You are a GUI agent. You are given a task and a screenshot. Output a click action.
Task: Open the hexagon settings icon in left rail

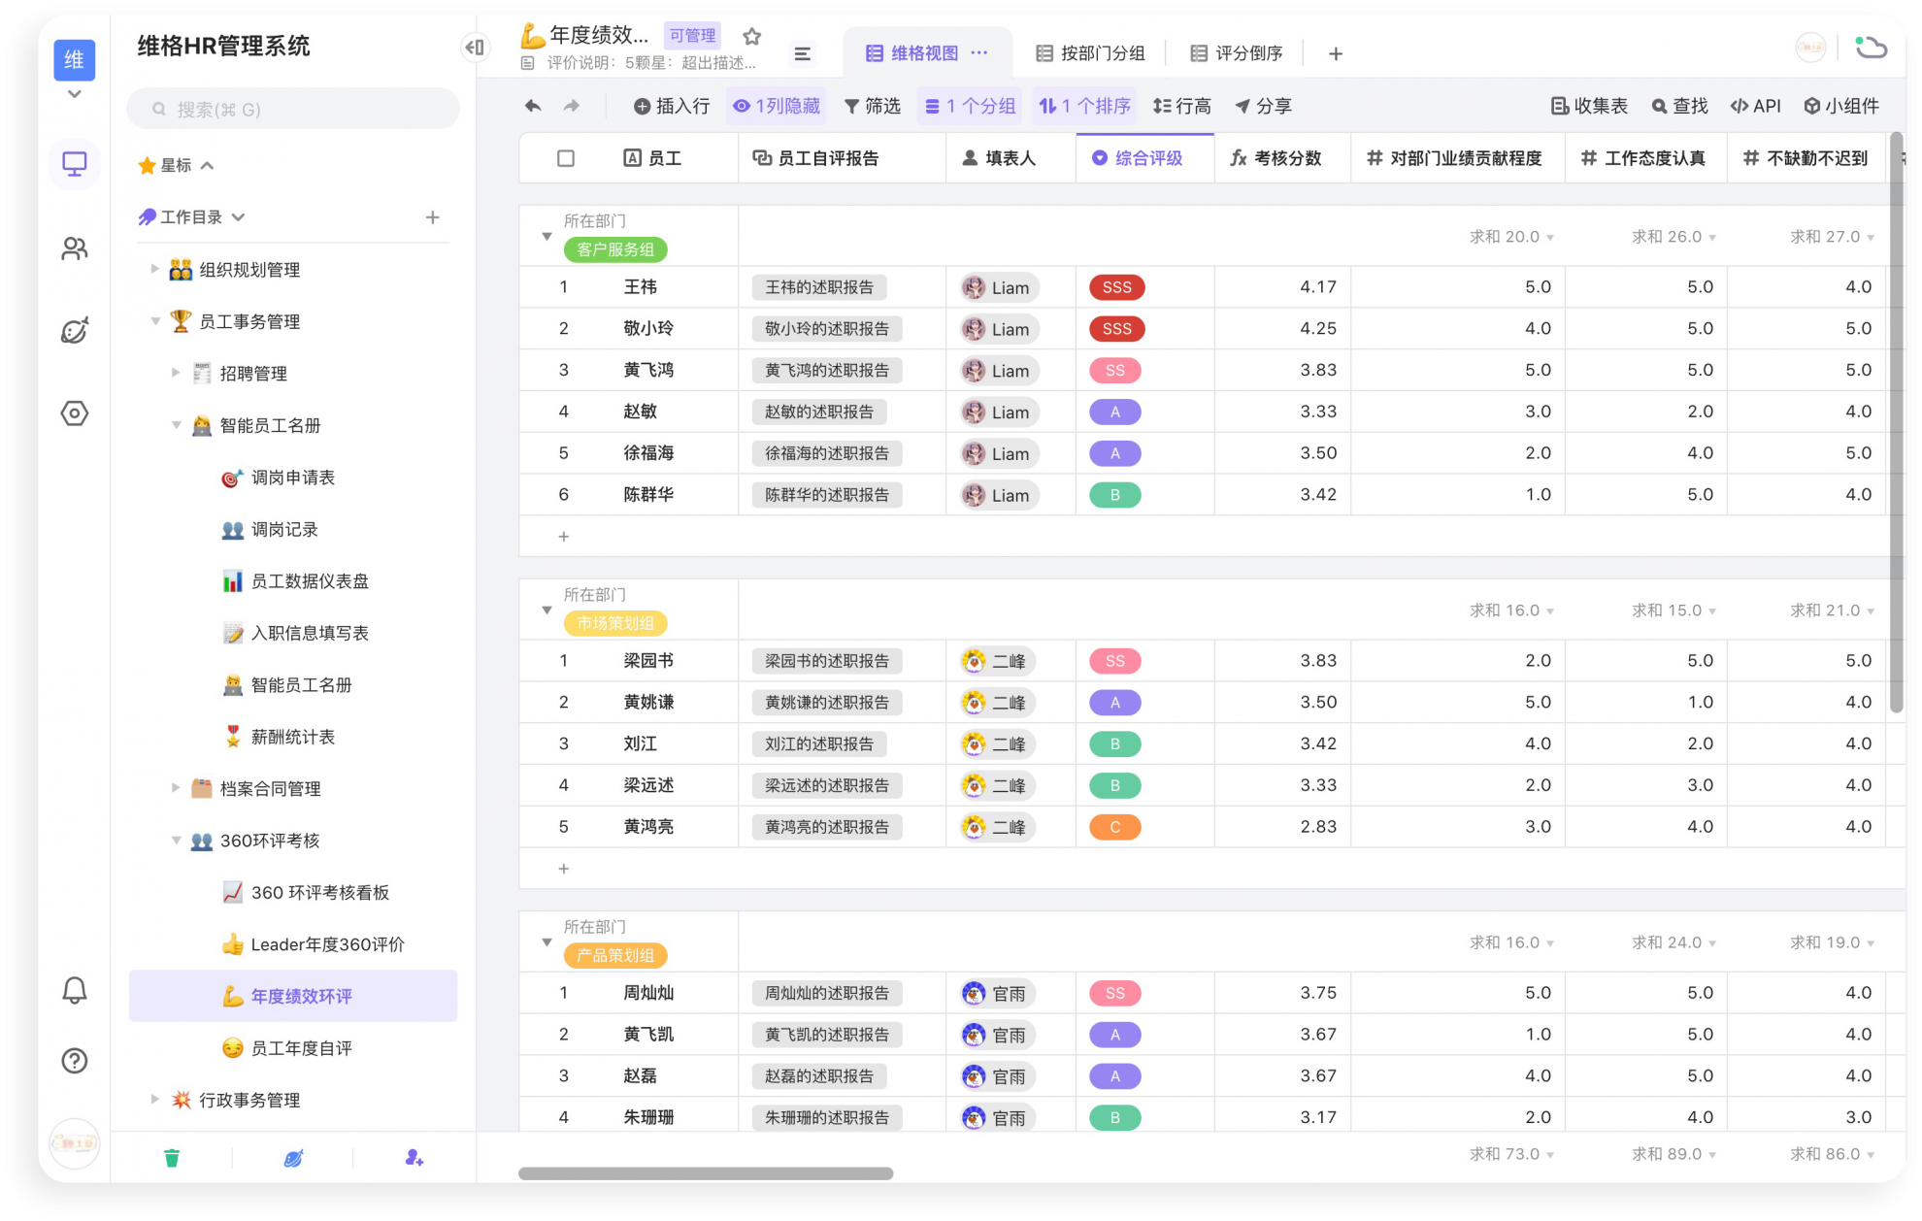coord(75,413)
